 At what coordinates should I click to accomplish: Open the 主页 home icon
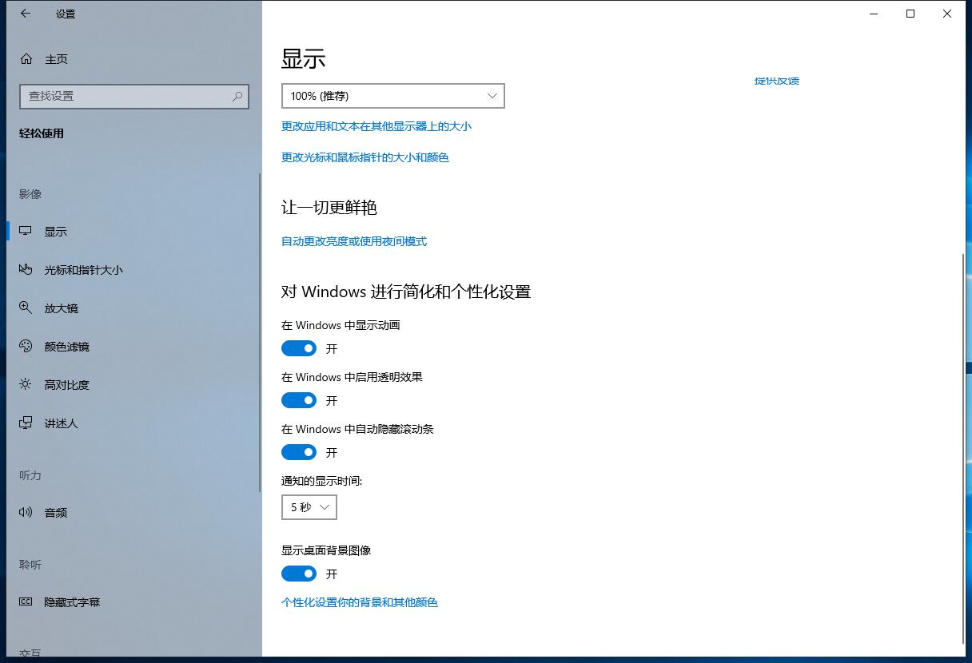(x=26, y=59)
